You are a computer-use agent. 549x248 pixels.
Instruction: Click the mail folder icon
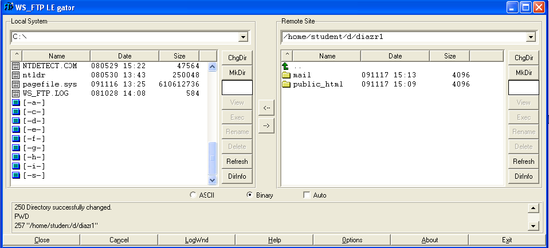287,75
